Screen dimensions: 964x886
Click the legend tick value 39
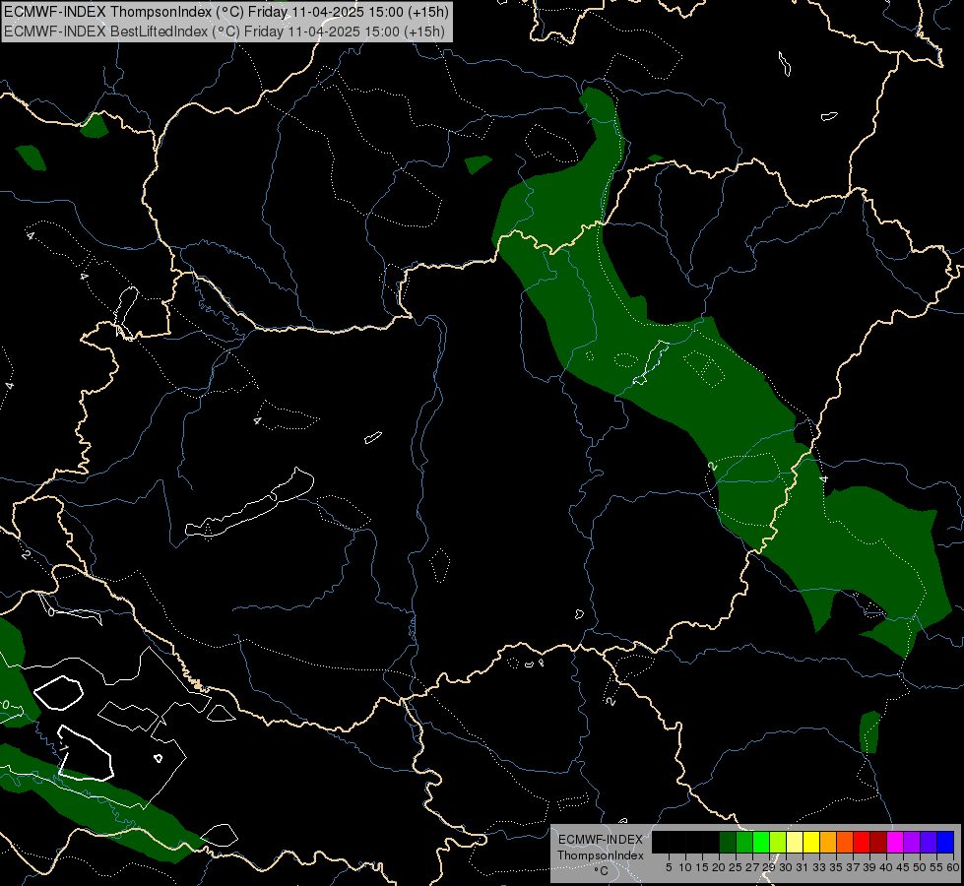tap(869, 867)
